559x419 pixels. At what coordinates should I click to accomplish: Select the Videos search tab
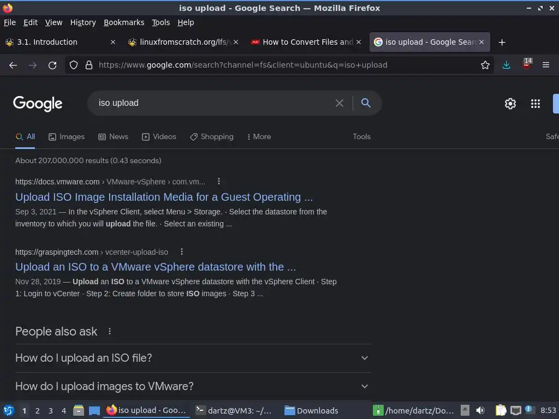[x=159, y=137]
